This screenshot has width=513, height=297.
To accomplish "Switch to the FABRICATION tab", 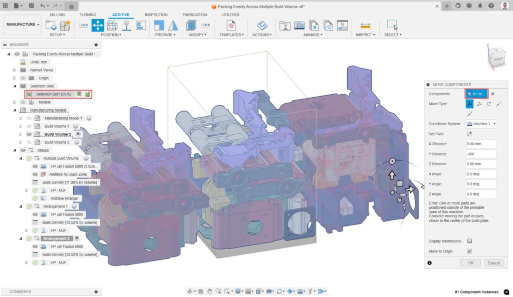I will point(195,15).
